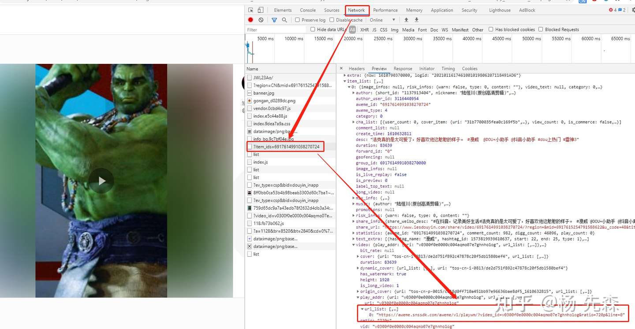Click the 8ff0bb0ca53b4b98 image request icon
This screenshot has width=635, height=329.
point(250,192)
